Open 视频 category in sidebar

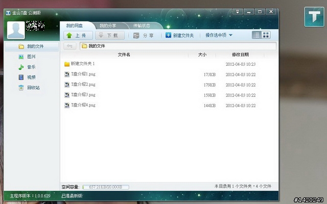click(x=32, y=77)
